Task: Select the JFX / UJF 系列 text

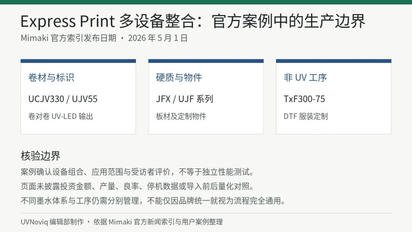Action: tap(184, 99)
